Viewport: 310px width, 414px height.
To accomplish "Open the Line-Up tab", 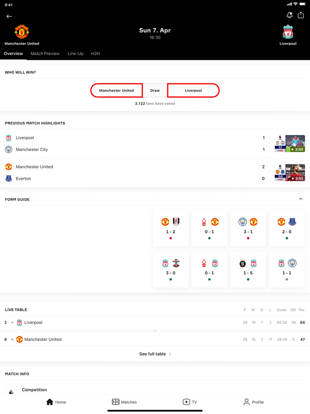I will point(76,54).
